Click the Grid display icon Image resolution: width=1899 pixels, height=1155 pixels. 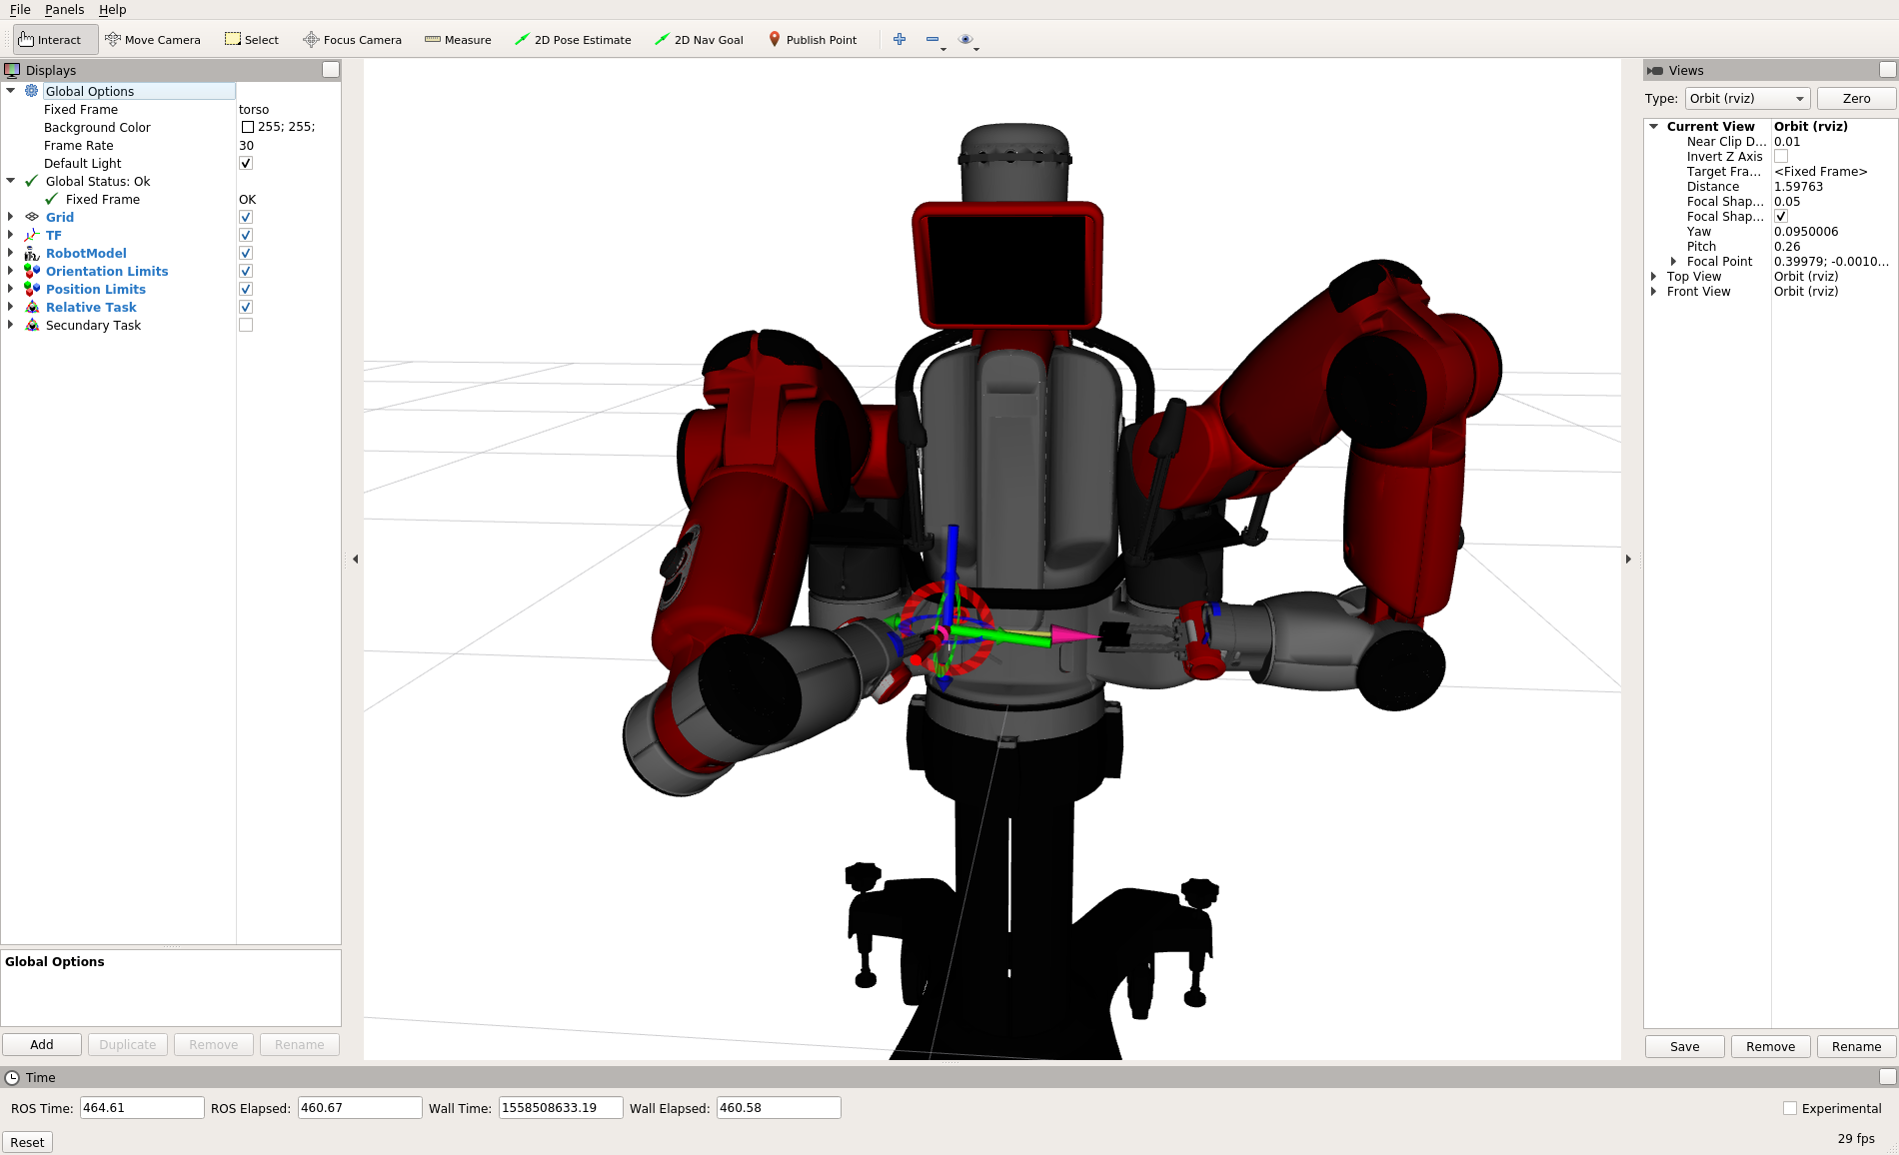click(x=32, y=217)
